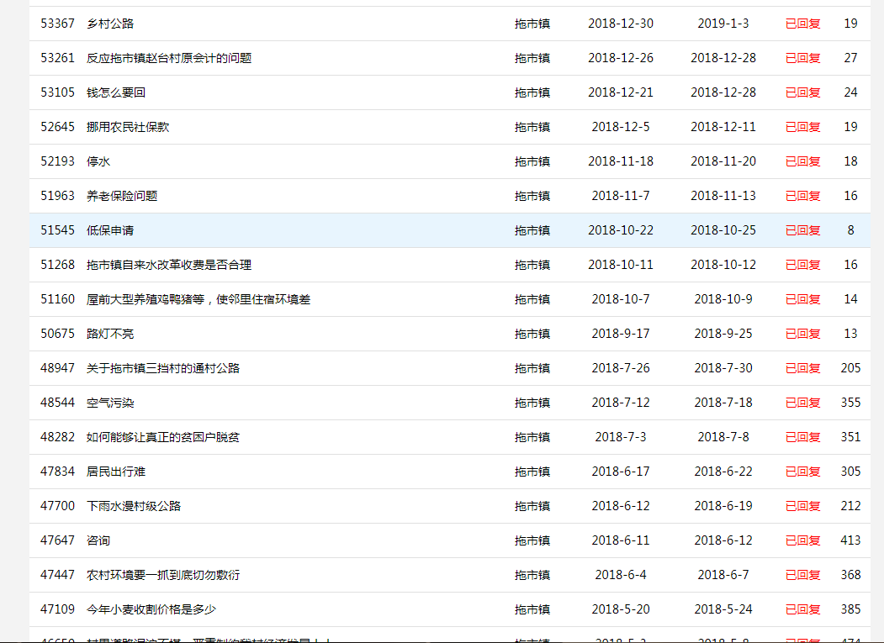Click 已回复 status in the 低保申请 row
884x643 pixels.
pos(802,230)
